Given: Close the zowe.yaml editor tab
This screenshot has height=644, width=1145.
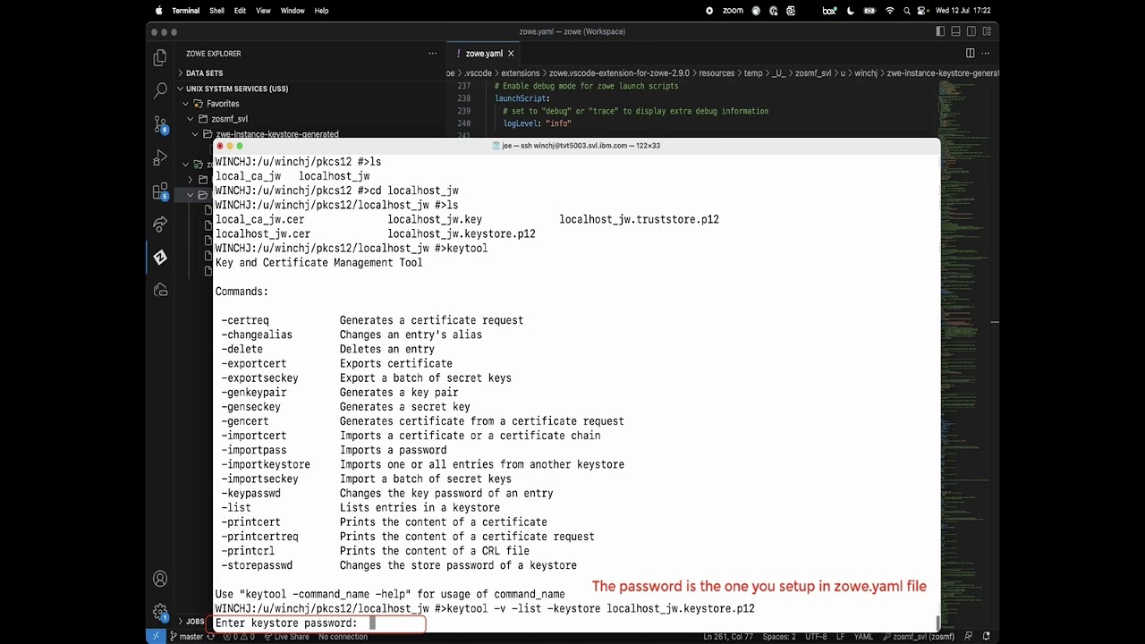Looking at the screenshot, I should 511,54.
